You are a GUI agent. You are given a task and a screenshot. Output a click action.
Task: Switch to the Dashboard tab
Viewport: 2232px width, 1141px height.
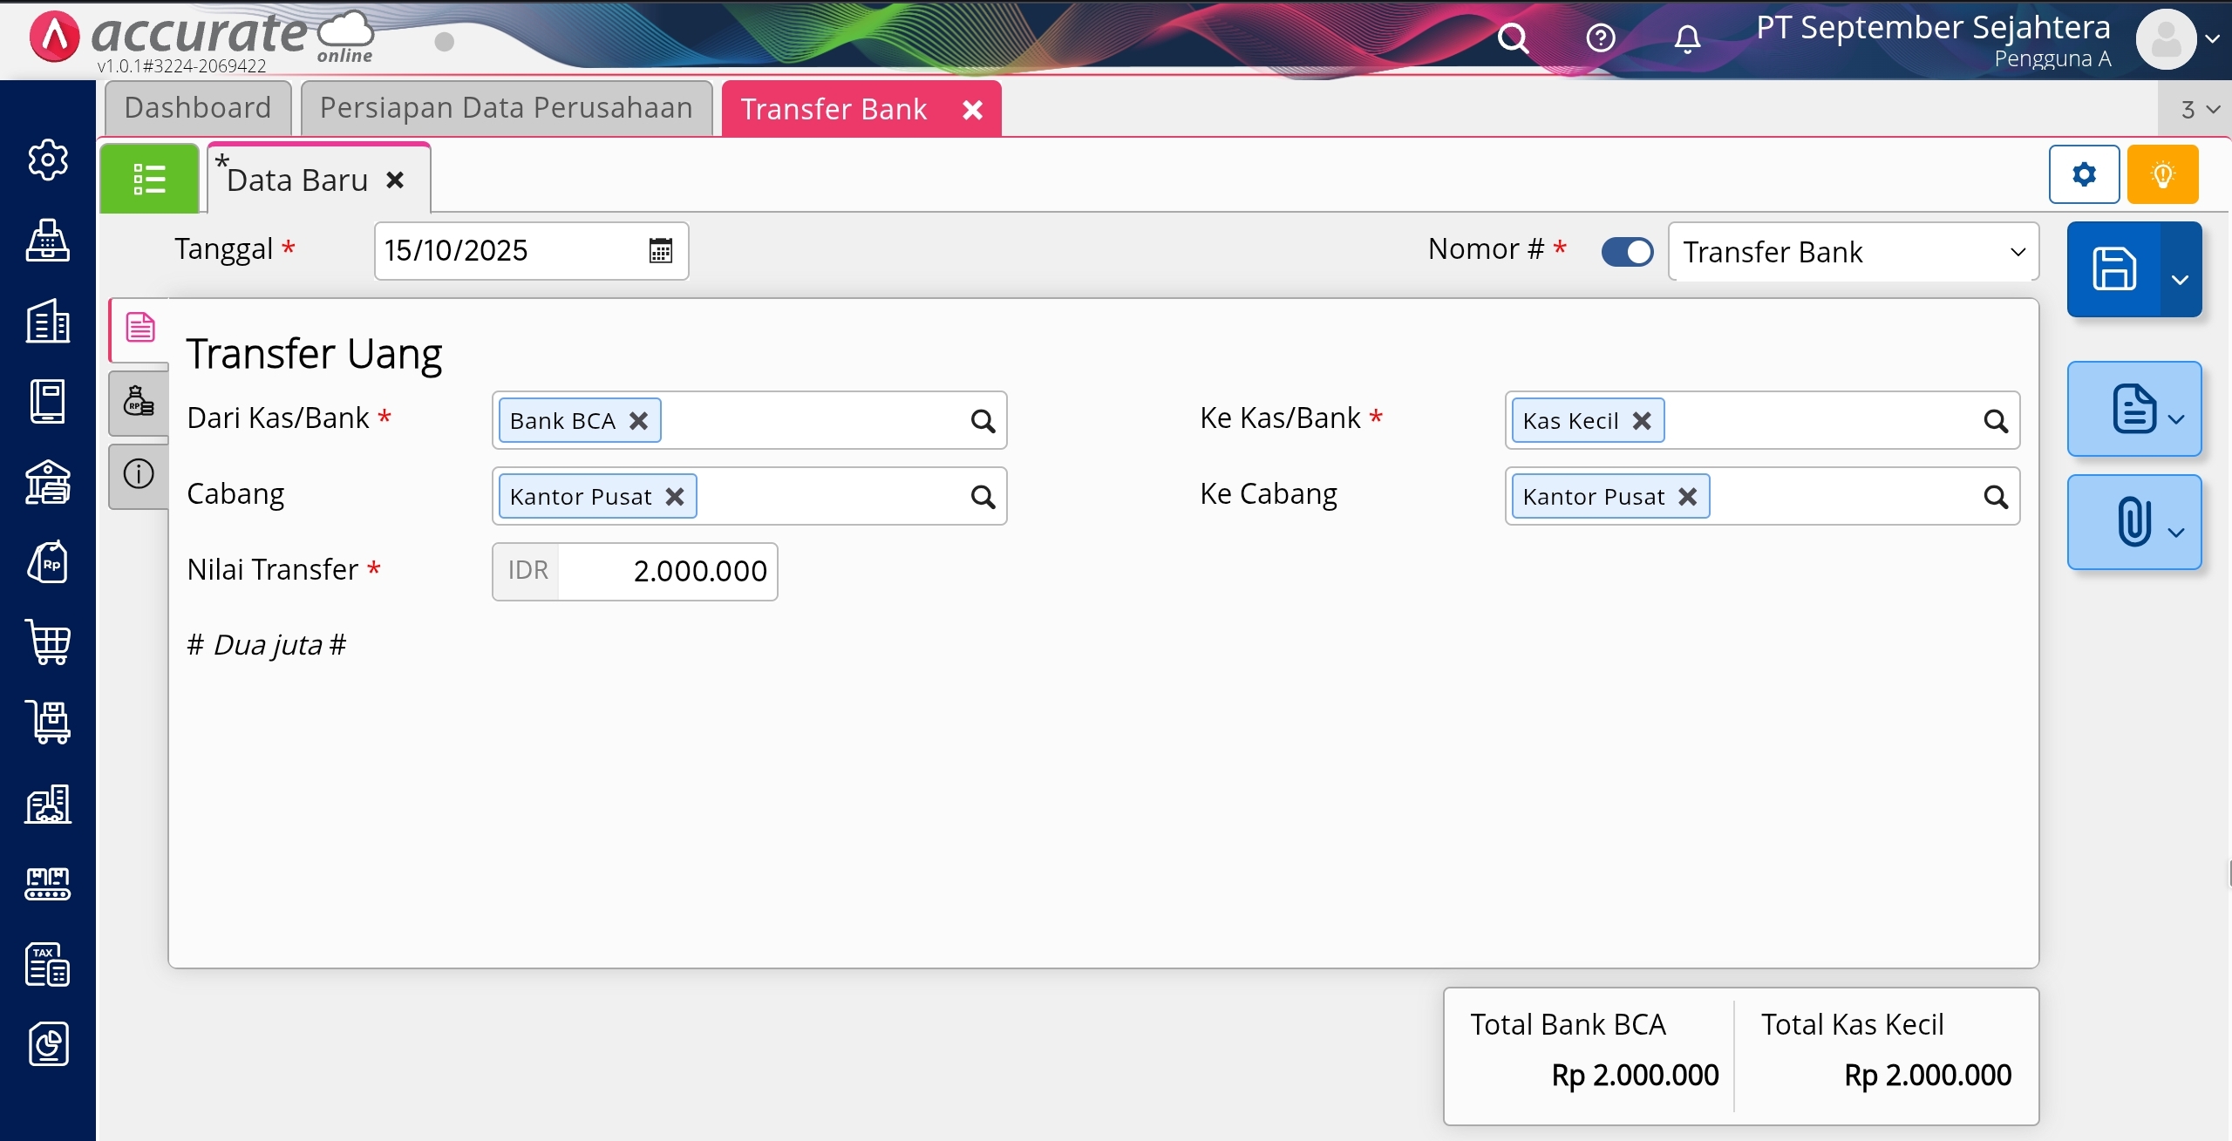[x=198, y=108]
